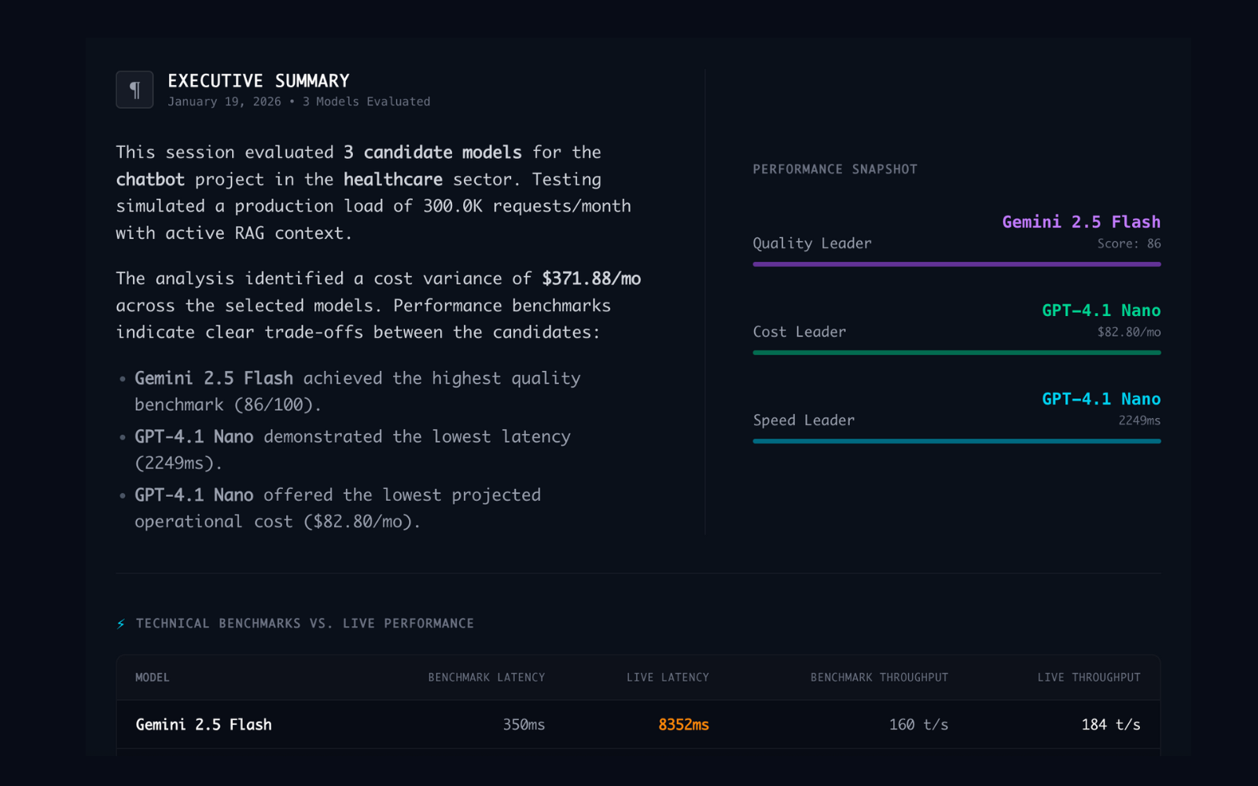
Task: Switch to the Performance Snapshot panel
Action: click(835, 168)
